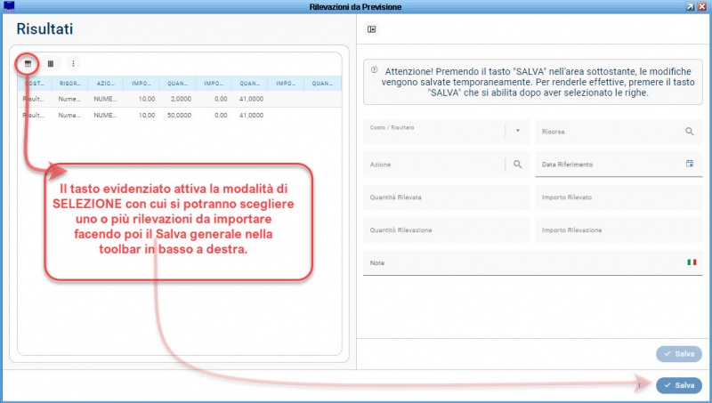Click the 41,0000 value in the second row

tap(251, 116)
